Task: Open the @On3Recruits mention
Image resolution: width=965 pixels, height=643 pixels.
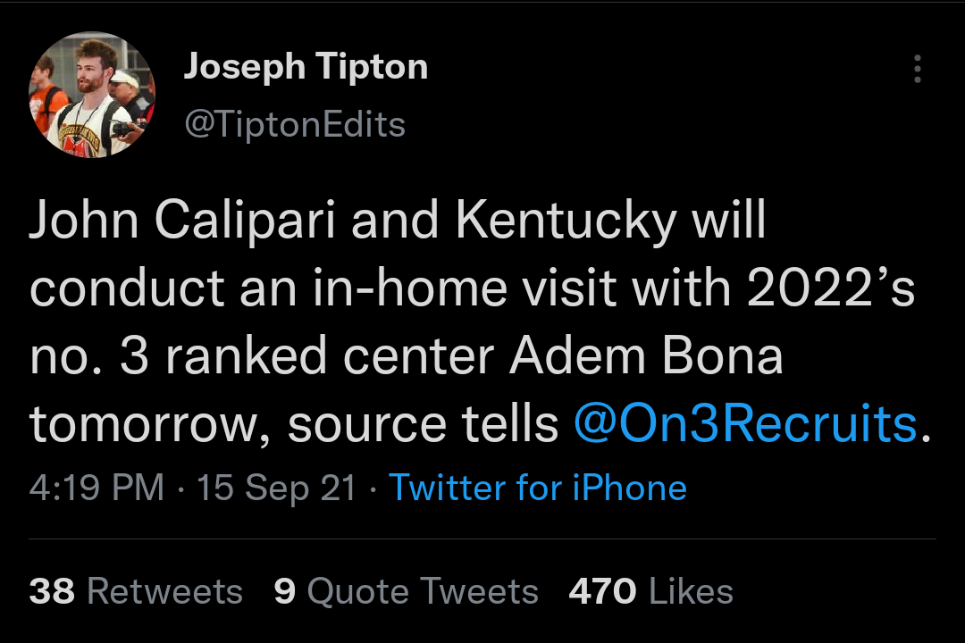Action: (745, 424)
